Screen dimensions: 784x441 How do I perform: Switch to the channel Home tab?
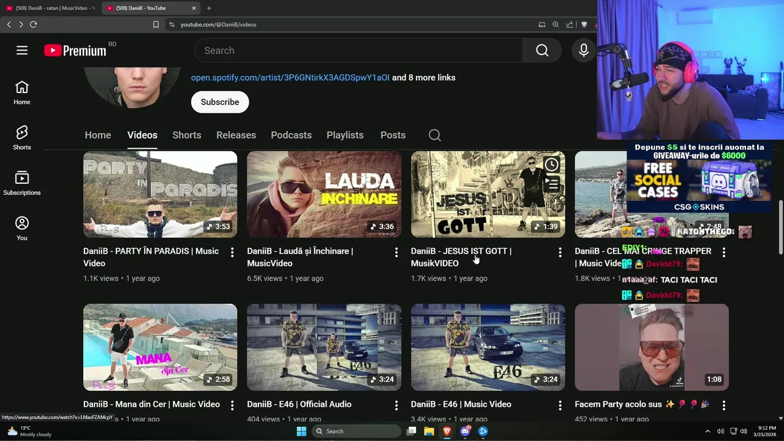(x=98, y=135)
